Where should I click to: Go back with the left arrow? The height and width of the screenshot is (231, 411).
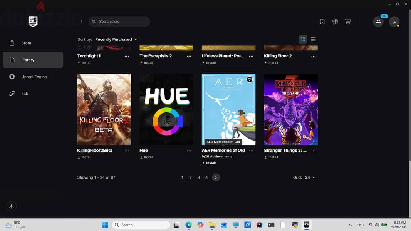click(x=82, y=22)
